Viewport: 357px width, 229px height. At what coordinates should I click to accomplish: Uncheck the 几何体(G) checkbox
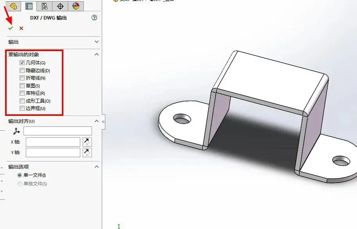22,62
